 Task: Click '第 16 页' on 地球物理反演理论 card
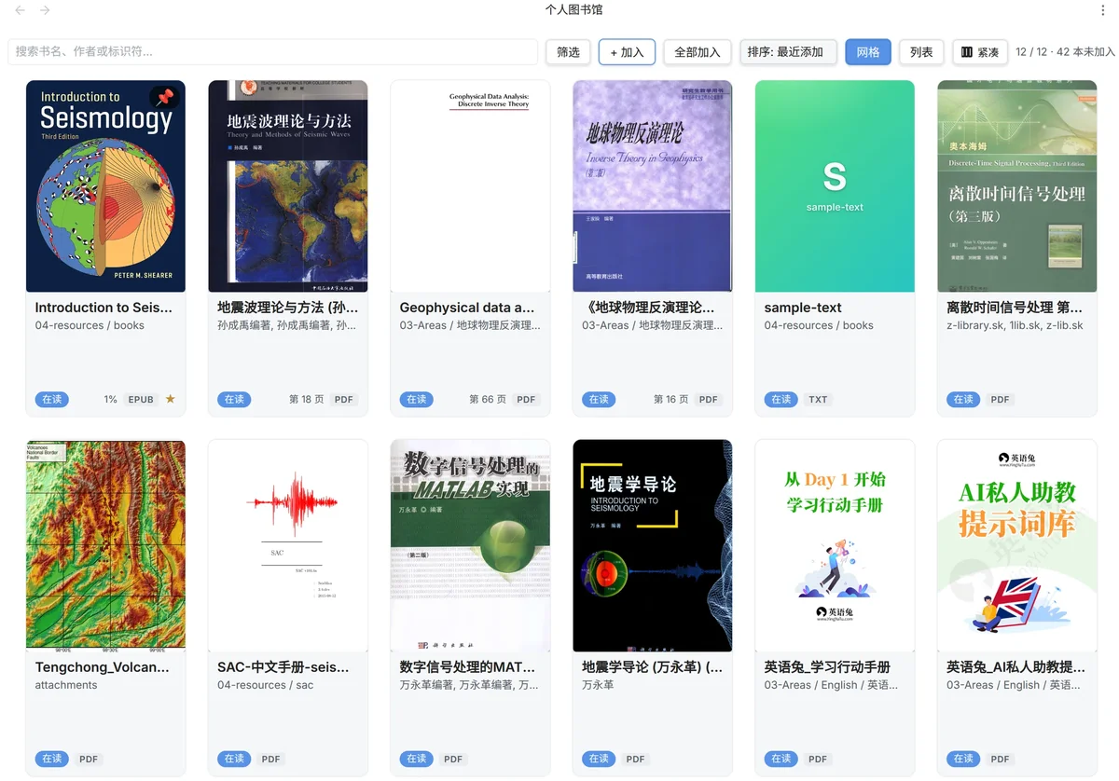(671, 399)
